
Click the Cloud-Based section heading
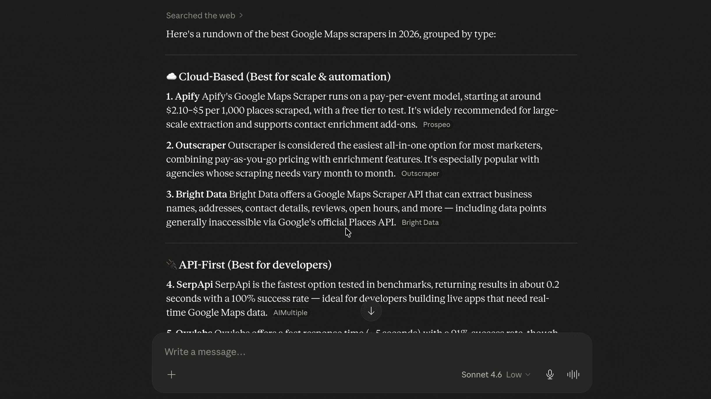pyautogui.click(x=278, y=77)
